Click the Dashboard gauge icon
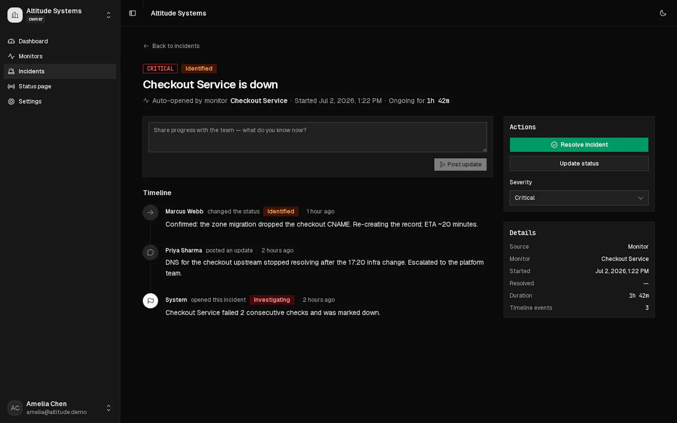Image resolution: width=677 pixels, height=423 pixels. click(11, 41)
